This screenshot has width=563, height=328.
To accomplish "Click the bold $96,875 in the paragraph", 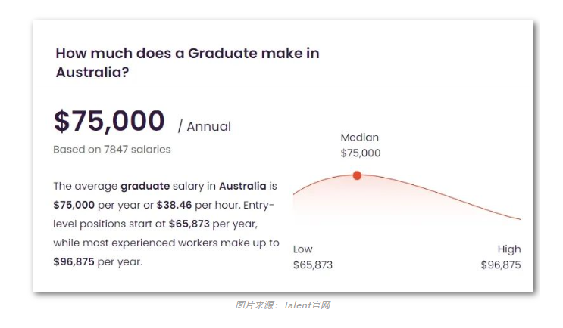I will [74, 261].
